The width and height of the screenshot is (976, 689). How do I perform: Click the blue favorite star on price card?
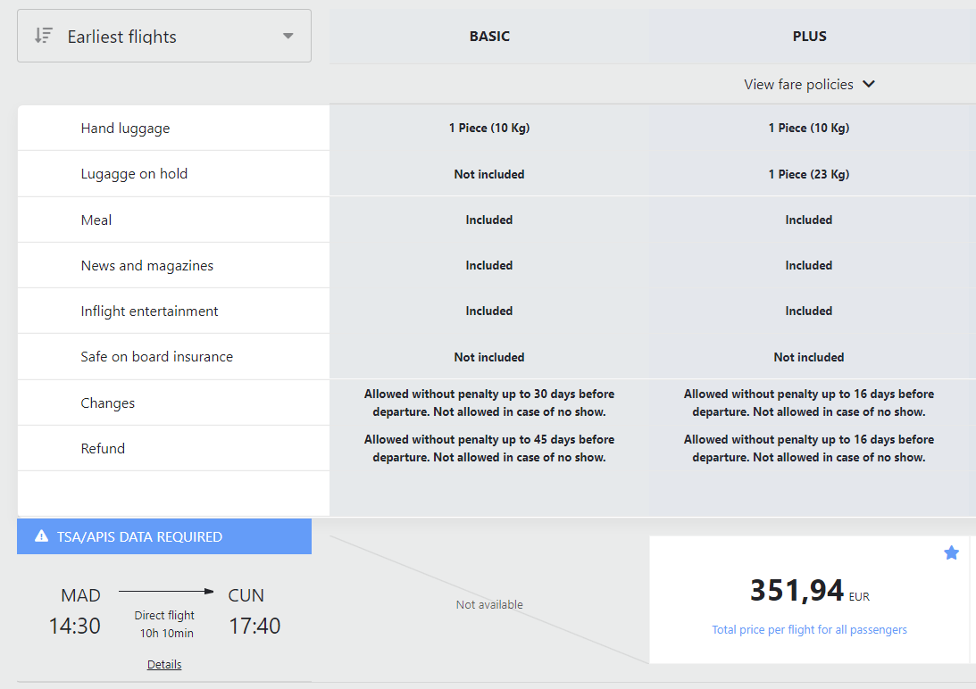tap(951, 552)
